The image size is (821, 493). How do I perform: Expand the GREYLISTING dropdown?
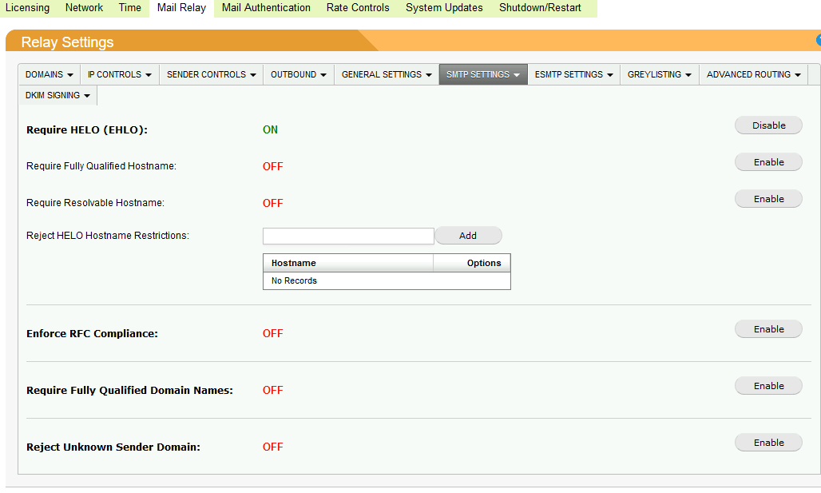659,74
